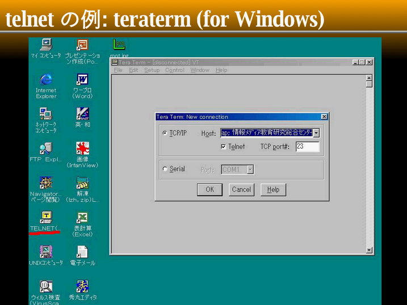Click the Tera Term scrollbar down arrow
The height and width of the screenshot is (305, 407).
(x=369, y=250)
